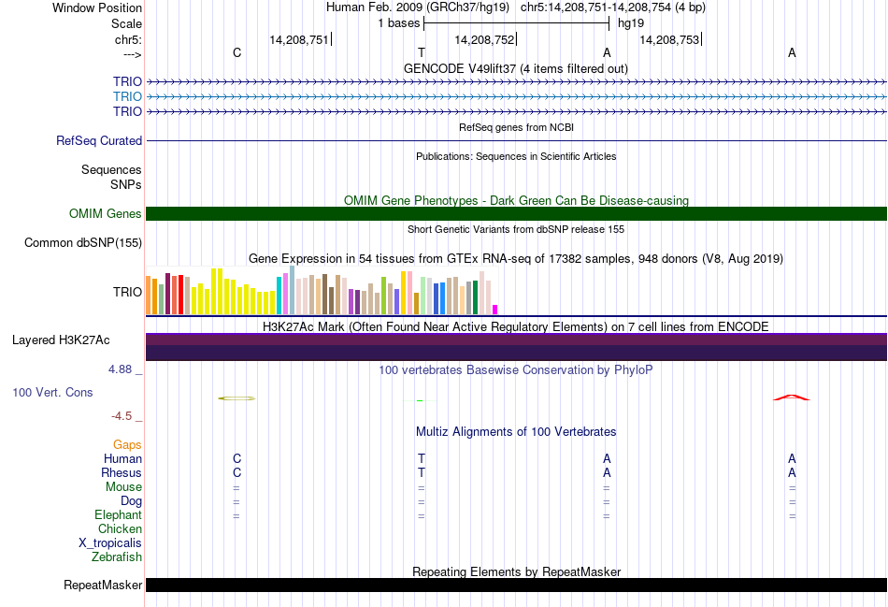Click the Mouse alignment row label
This screenshot has height=607, width=888.
[x=123, y=487]
